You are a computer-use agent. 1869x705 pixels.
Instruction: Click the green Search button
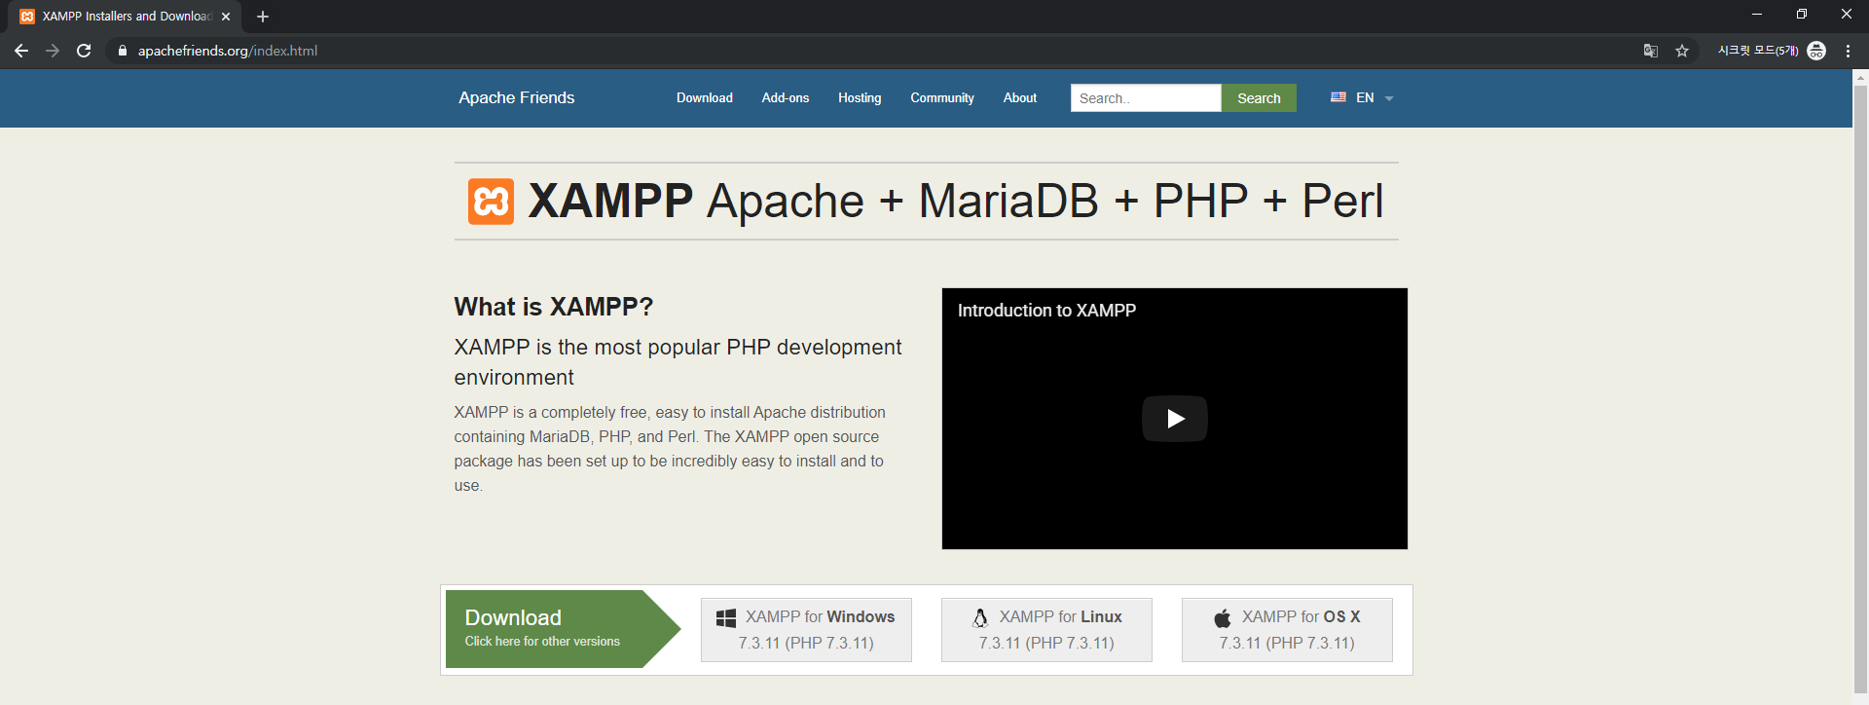tap(1259, 98)
